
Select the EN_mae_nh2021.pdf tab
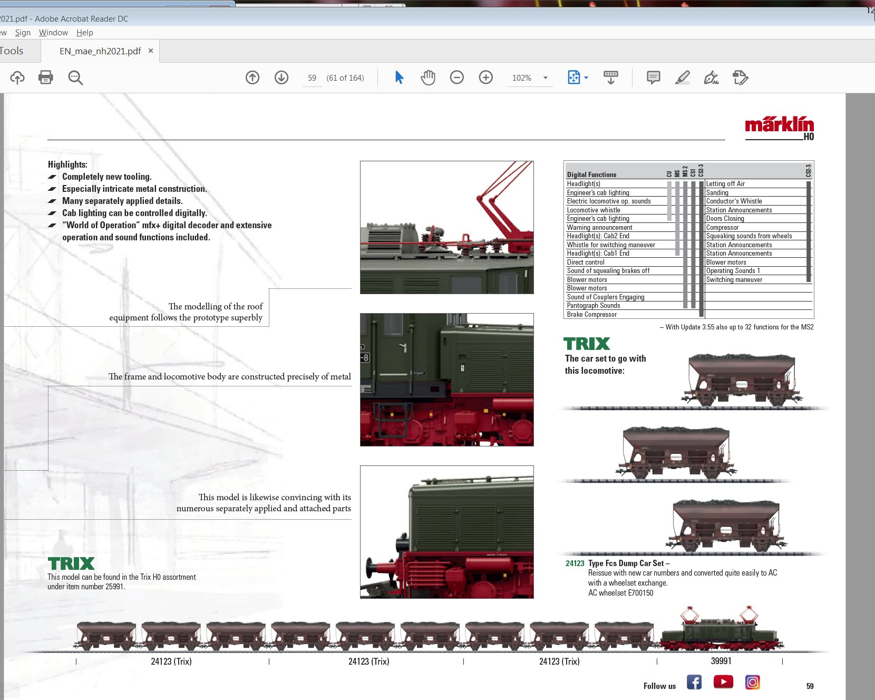tap(100, 51)
